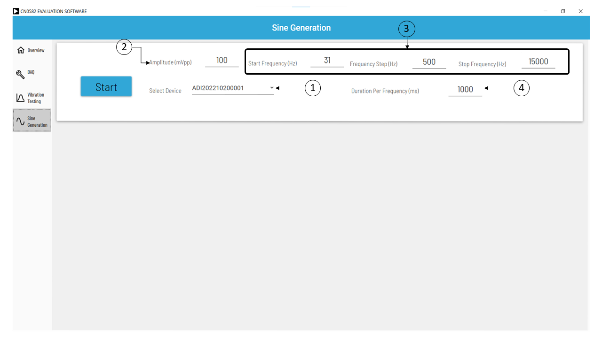Image resolution: width=602 pixels, height=338 pixels.
Task: Click the wrench icon next to DAQ
Action: coord(19,74)
